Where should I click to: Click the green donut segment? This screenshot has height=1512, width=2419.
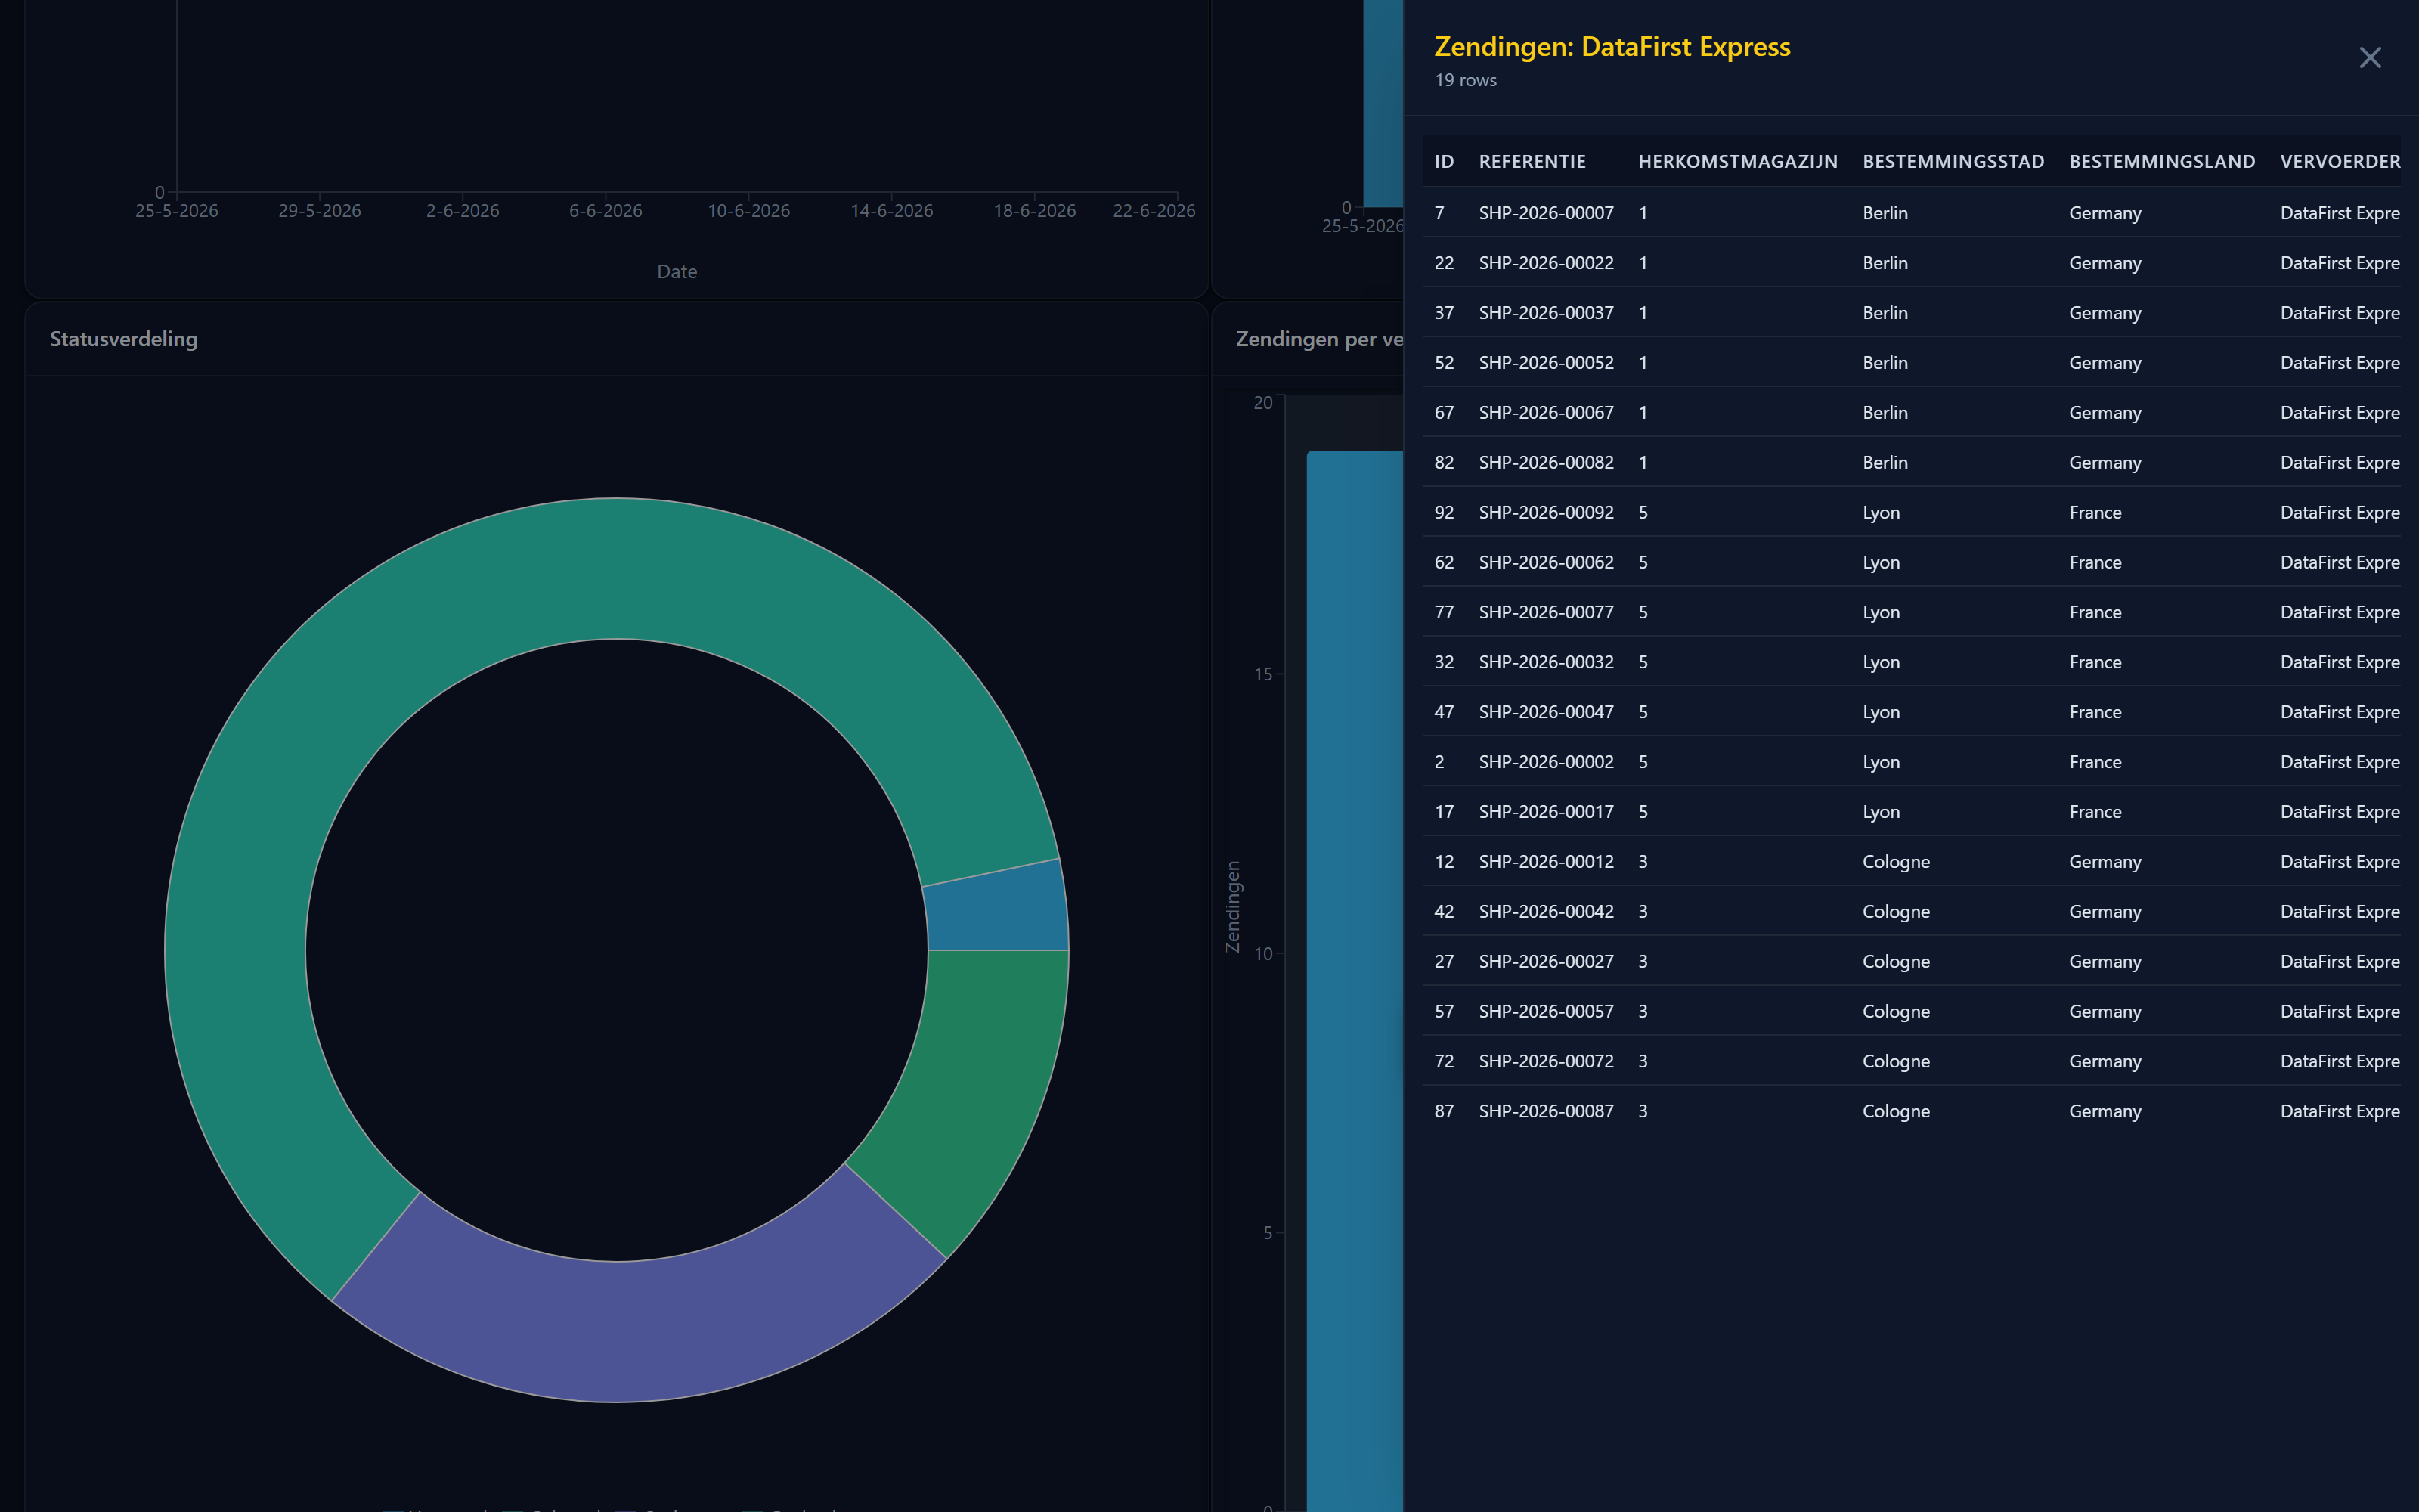pos(974,1080)
